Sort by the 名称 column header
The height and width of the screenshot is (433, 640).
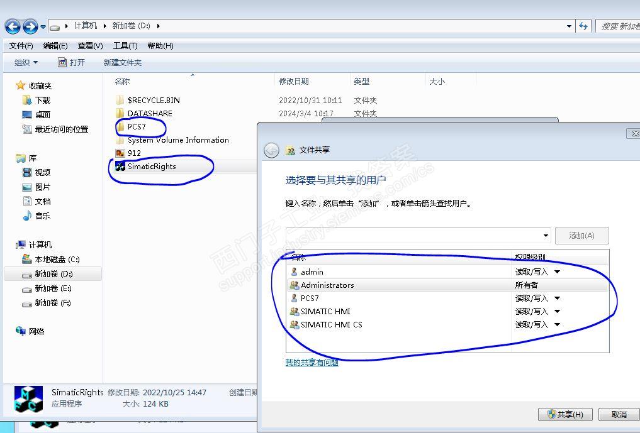coord(122,82)
